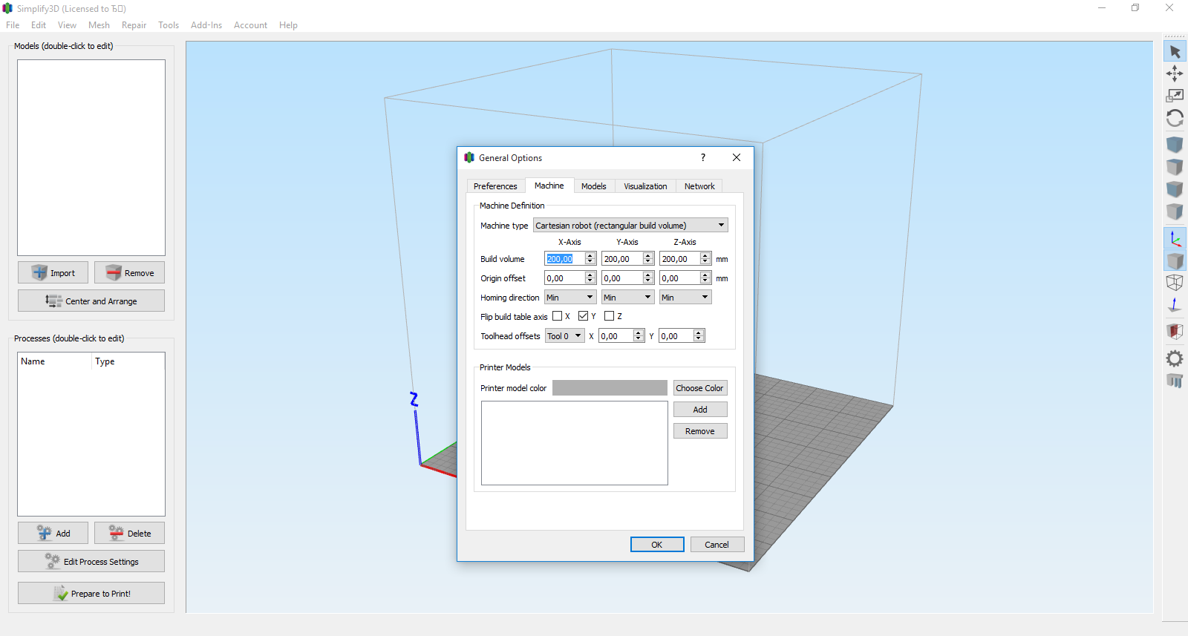Image resolution: width=1188 pixels, height=636 pixels.
Task: Open machine control panel icon
Action: point(1175,381)
